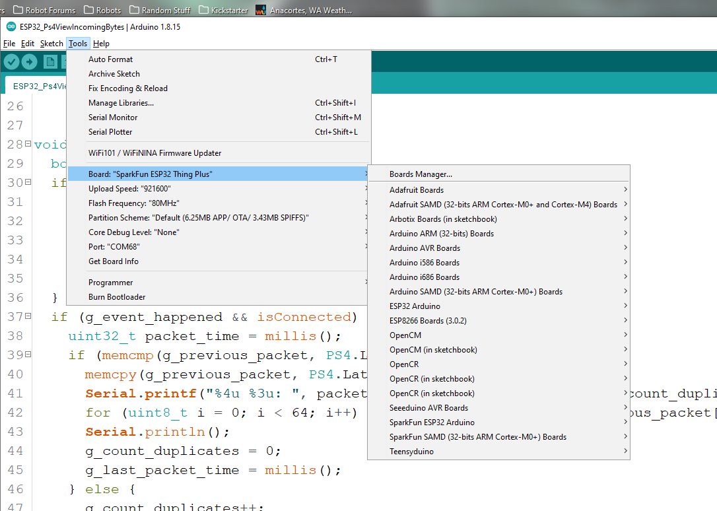This screenshot has height=511, width=717.
Task: Select Board: SparkFun ESP32 Thing Plus entry
Action: click(x=219, y=174)
